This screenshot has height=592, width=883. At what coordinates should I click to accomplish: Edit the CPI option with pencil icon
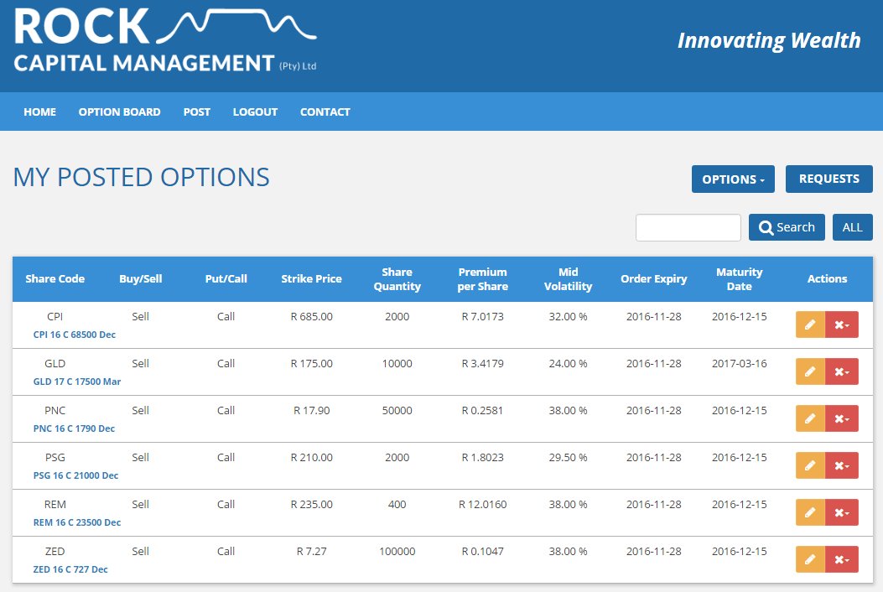pos(810,325)
